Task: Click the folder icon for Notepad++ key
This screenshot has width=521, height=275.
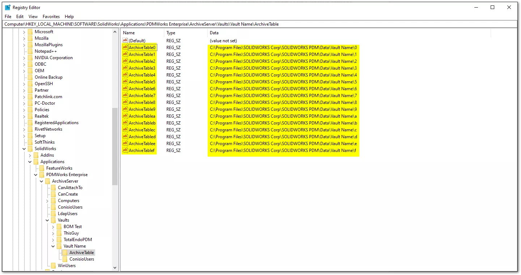Action: click(30, 51)
